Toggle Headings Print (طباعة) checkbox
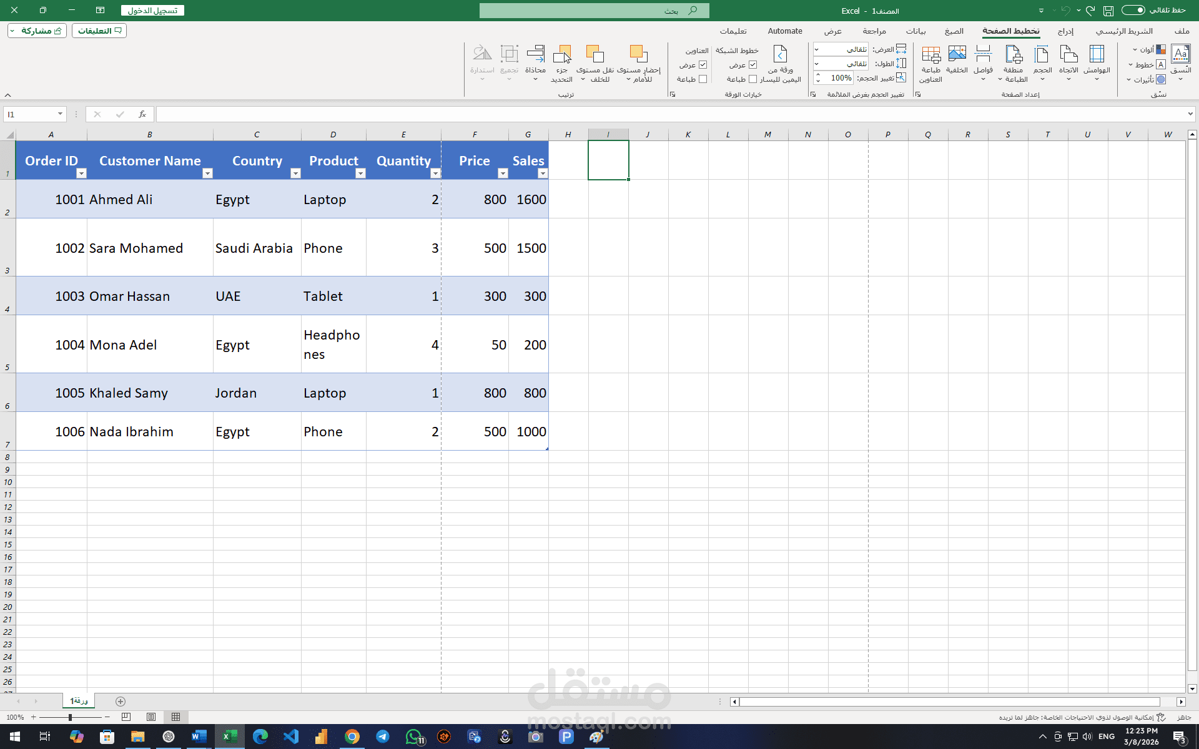1199x749 pixels. pyautogui.click(x=703, y=79)
